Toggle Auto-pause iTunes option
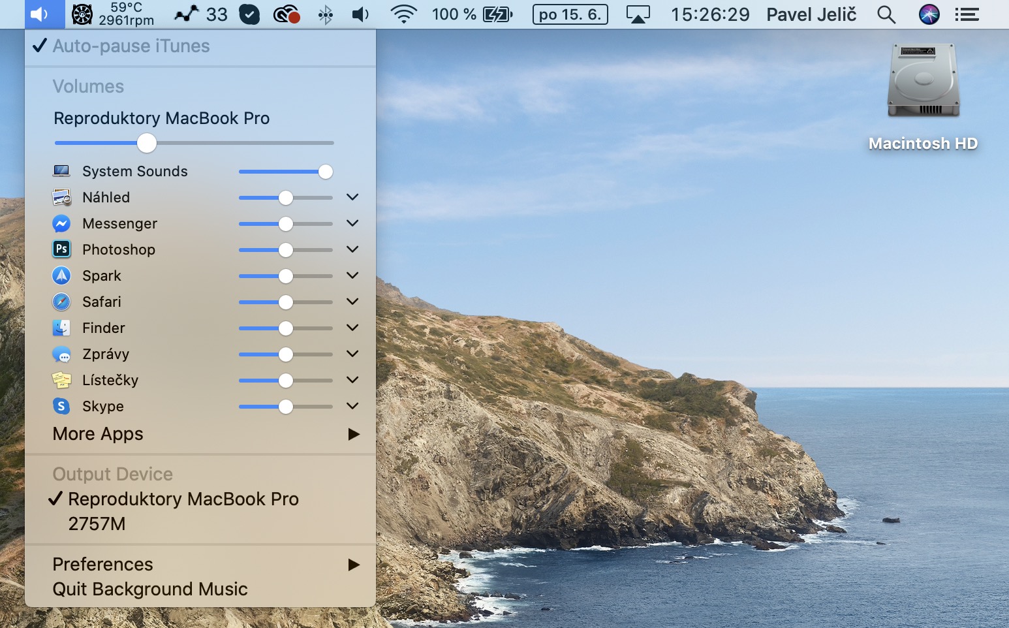 click(x=131, y=46)
